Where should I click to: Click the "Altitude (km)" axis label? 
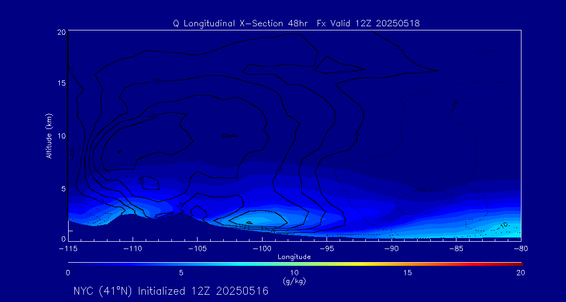point(48,136)
